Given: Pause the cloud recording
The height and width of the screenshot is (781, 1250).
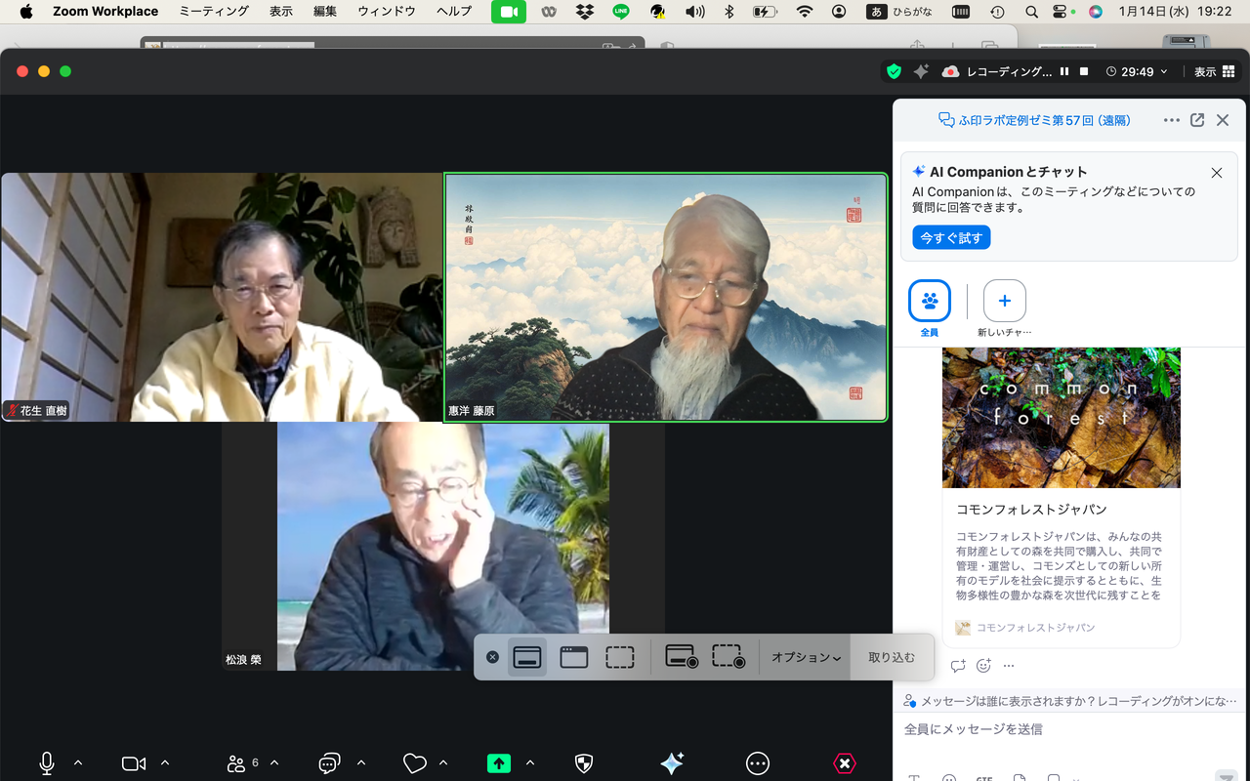Looking at the screenshot, I should (x=1064, y=71).
